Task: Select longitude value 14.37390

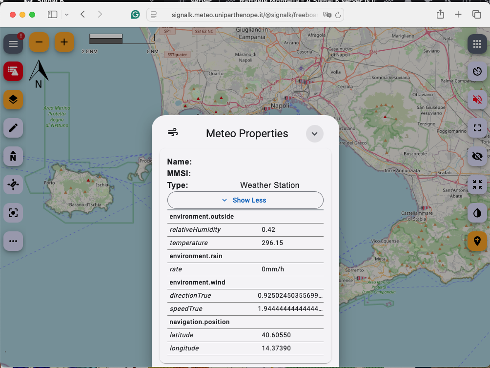Action: click(x=276, y=348)
